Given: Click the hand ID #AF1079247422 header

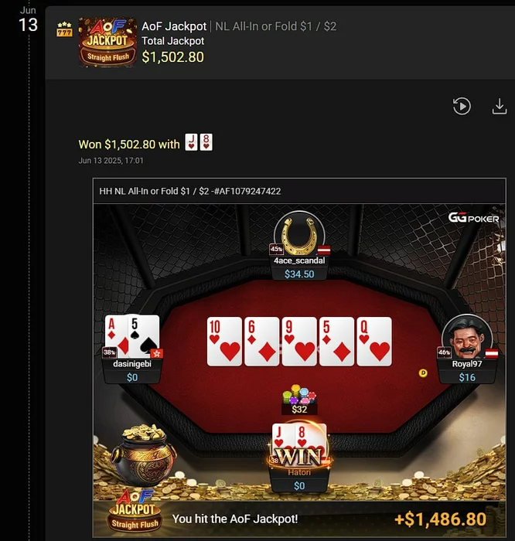Looking at the screenshot, I should point(190,191).
